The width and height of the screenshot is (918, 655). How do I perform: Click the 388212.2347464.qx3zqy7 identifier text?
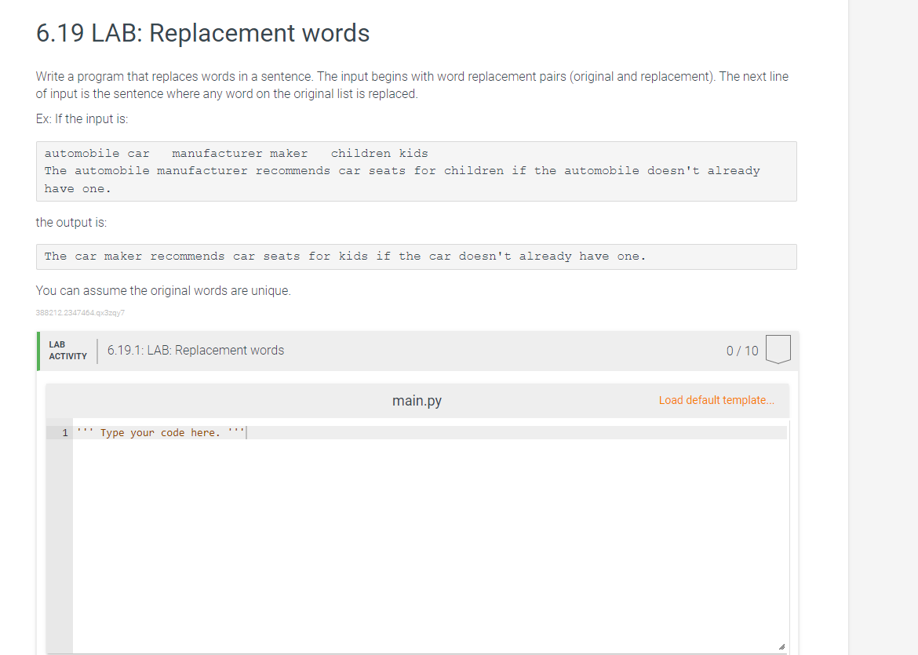tap(80, 312)
